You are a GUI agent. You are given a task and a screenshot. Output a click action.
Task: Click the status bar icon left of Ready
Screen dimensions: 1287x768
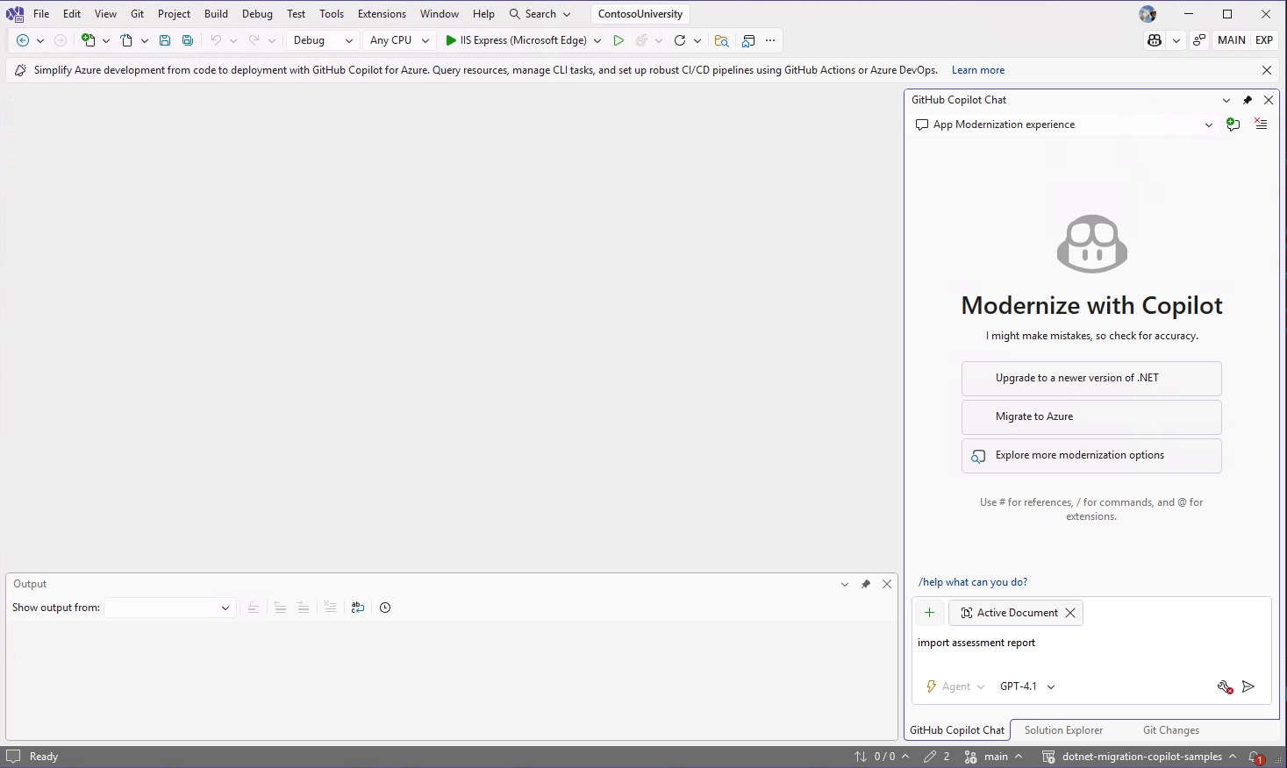point(13,757)
